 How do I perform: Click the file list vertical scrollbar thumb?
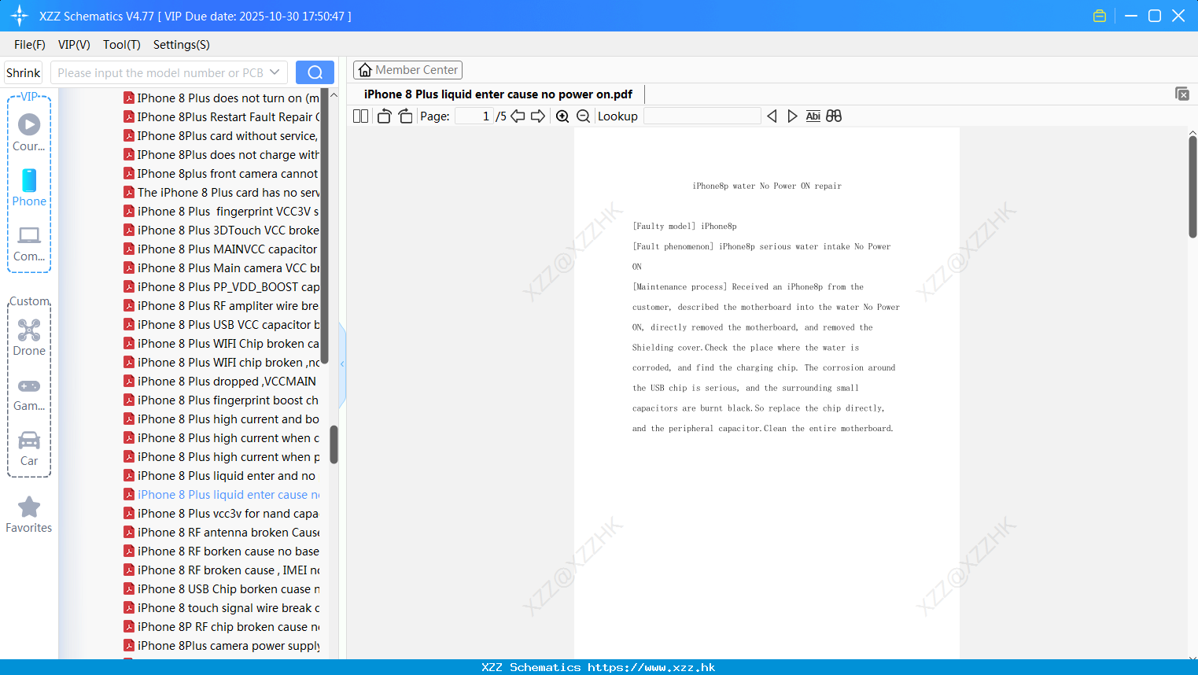pos(334,444)
